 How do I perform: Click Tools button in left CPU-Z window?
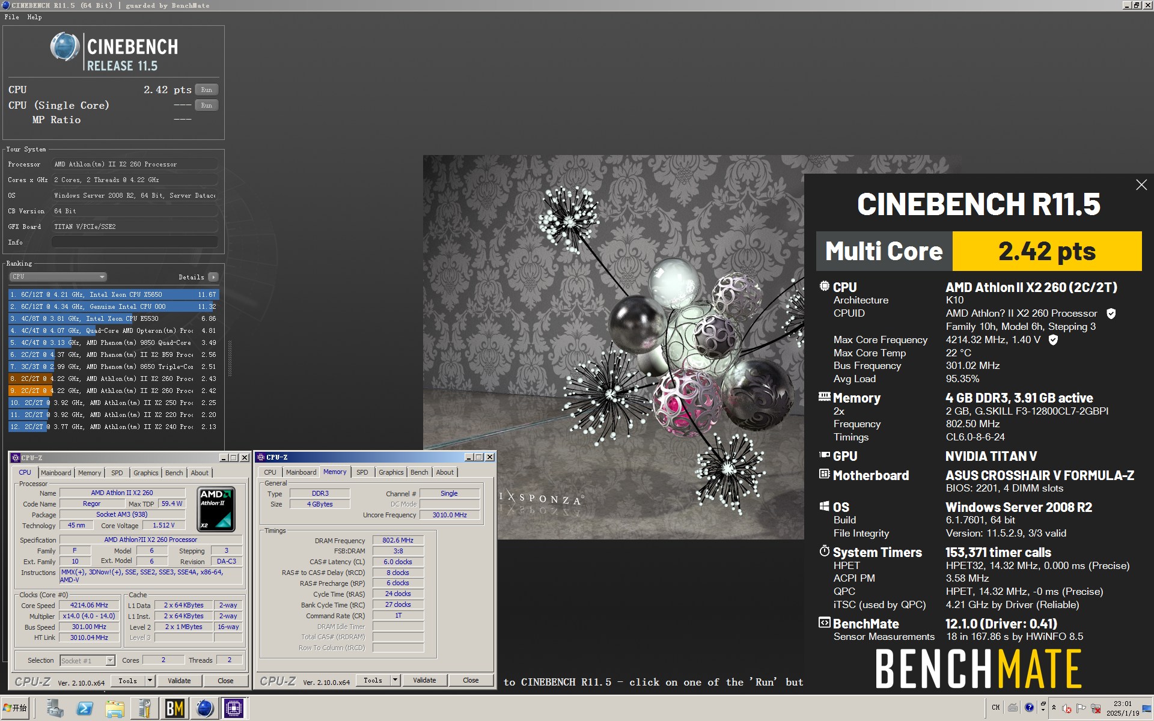(127, 681)
